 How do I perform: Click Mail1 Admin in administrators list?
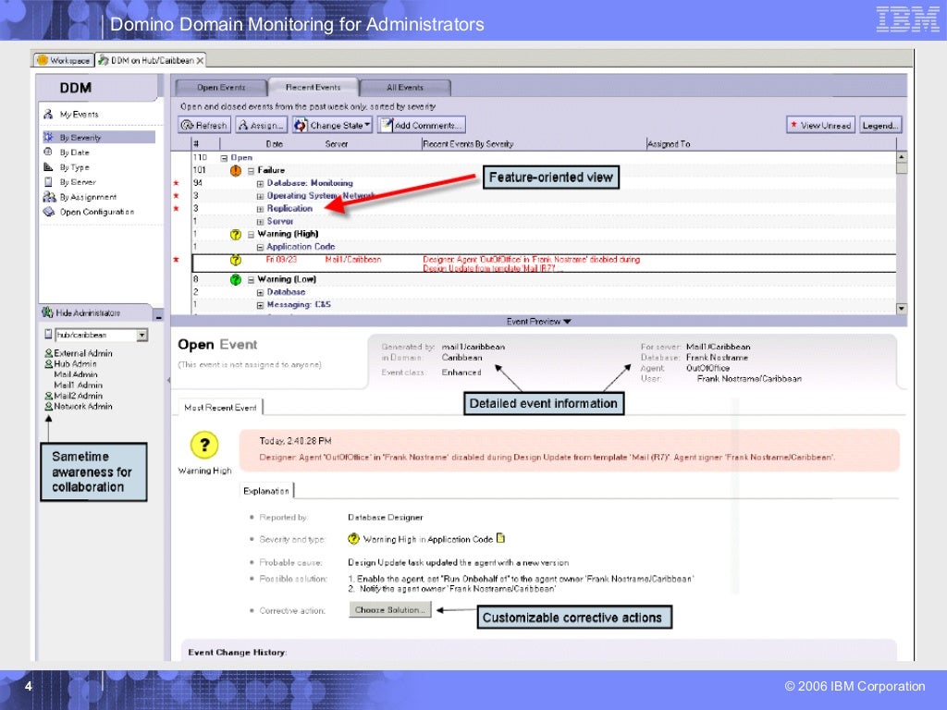click(78, 386)
